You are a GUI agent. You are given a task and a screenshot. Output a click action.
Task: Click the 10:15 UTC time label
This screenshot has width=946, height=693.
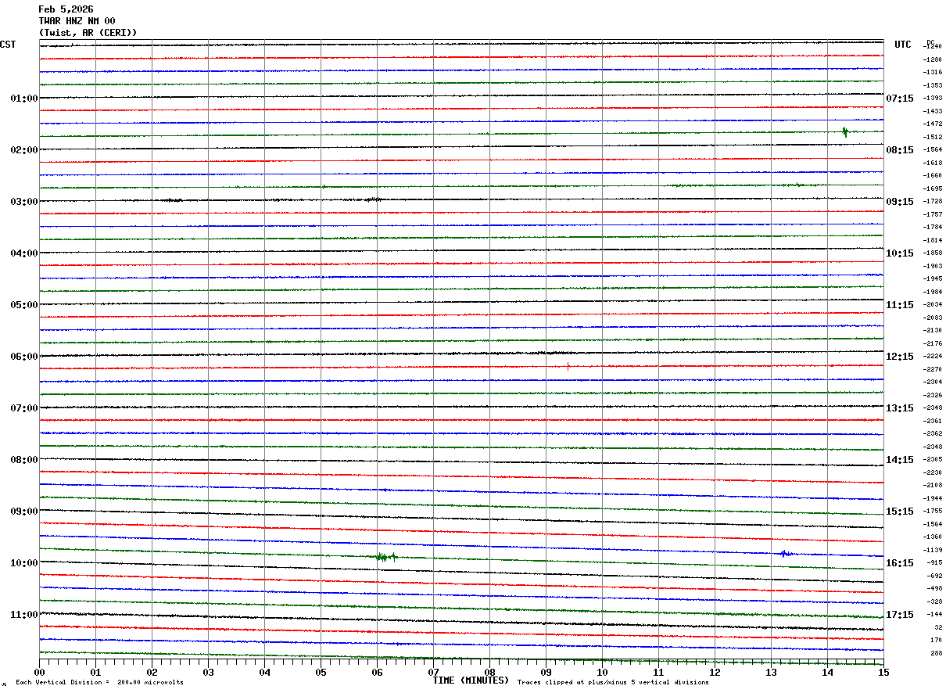point(900,253)
